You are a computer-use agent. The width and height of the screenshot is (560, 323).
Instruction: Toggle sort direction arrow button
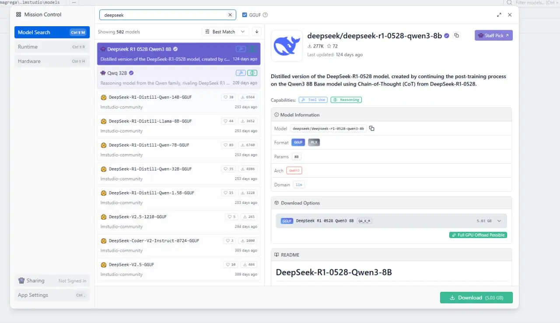[x=257, y=32]
